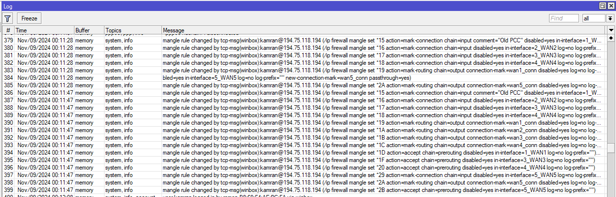The image size is (616, 197).
Task: Sort by the Time column header
Action: (x=44, y=30)
